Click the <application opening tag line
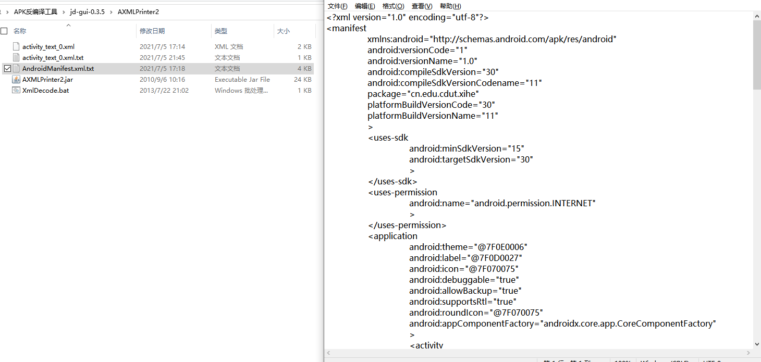Viewport: 761px width, 362px height. [393, 236]
